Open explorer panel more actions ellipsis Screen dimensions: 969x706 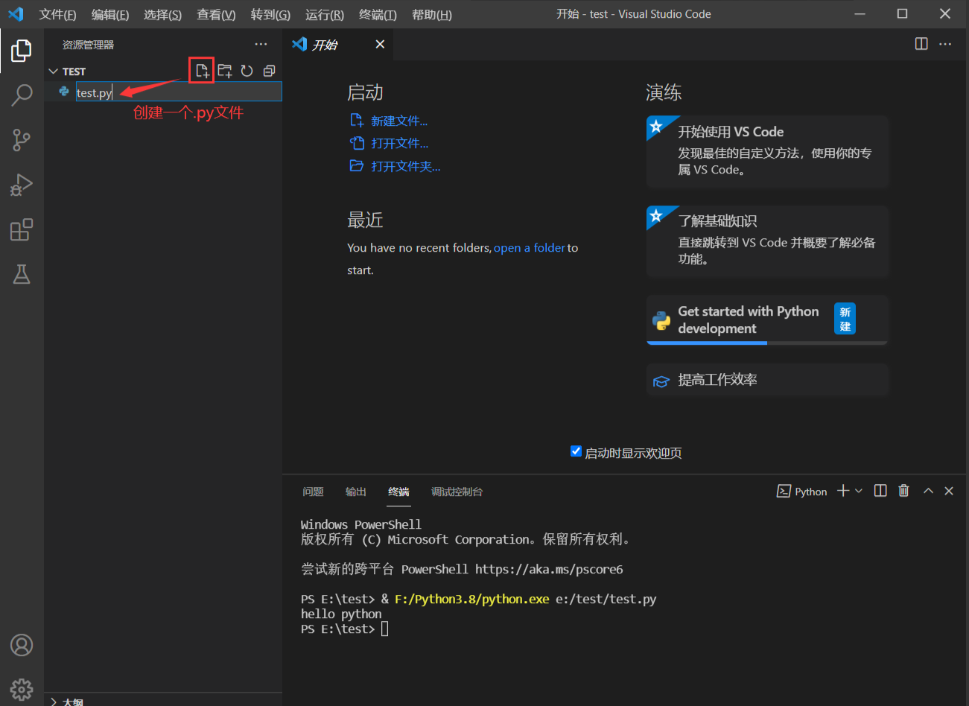(261, 44)
